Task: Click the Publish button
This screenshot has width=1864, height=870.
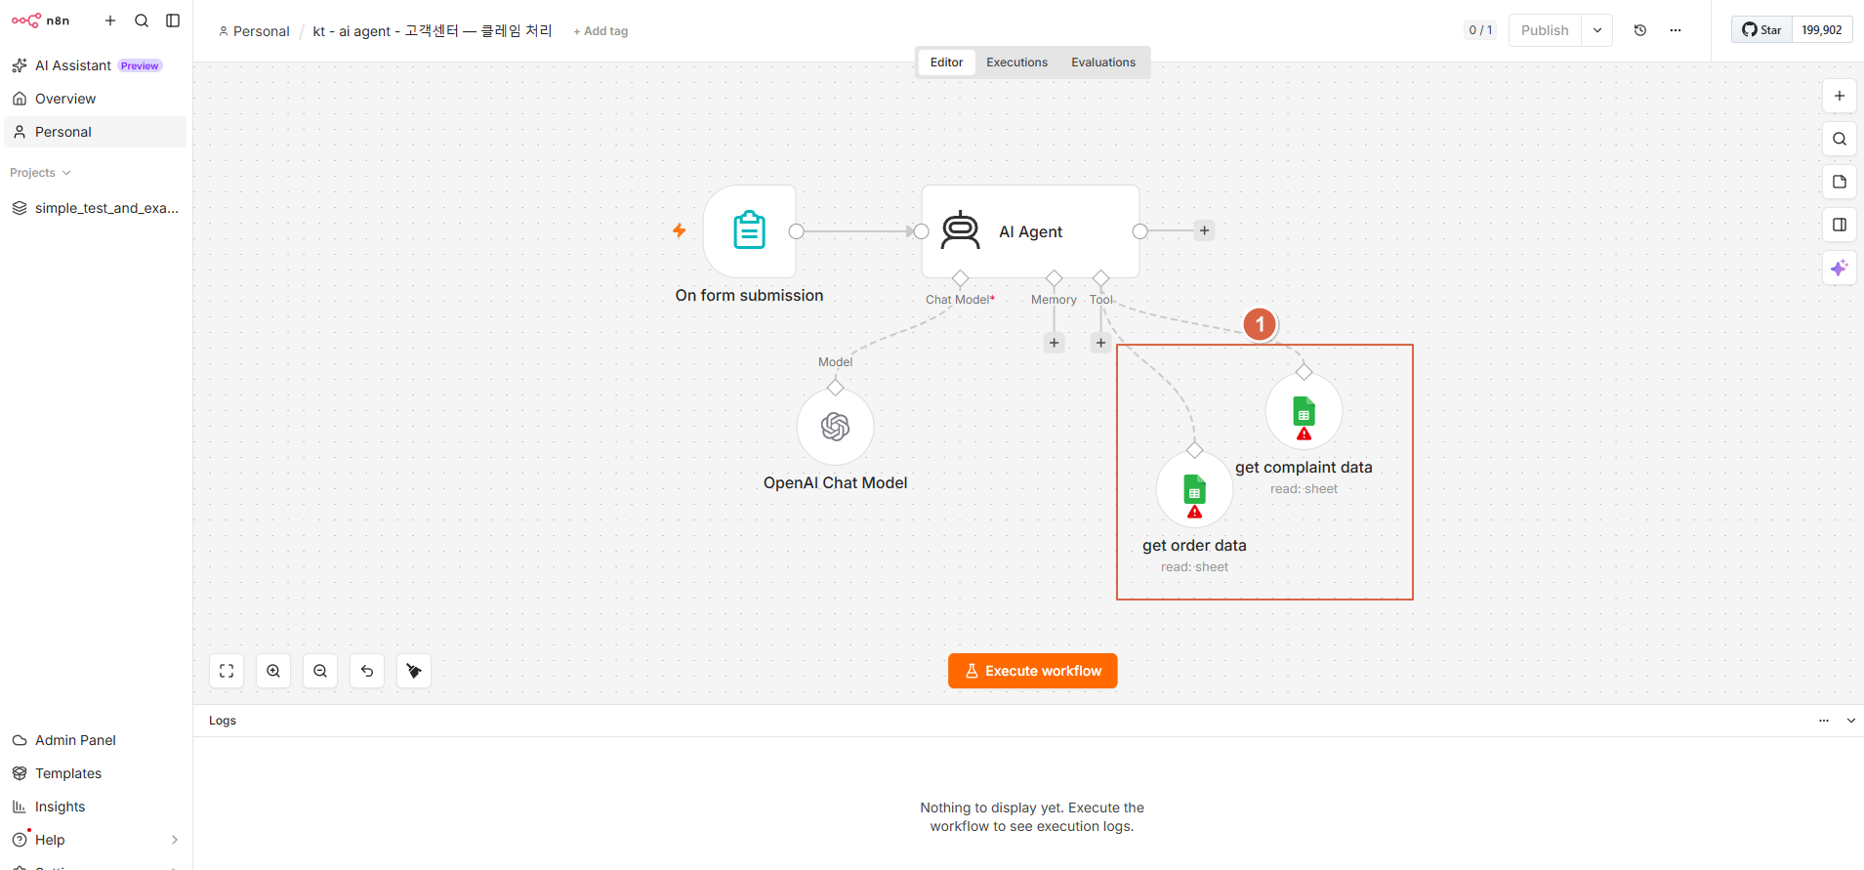Action: [1545, 30]
